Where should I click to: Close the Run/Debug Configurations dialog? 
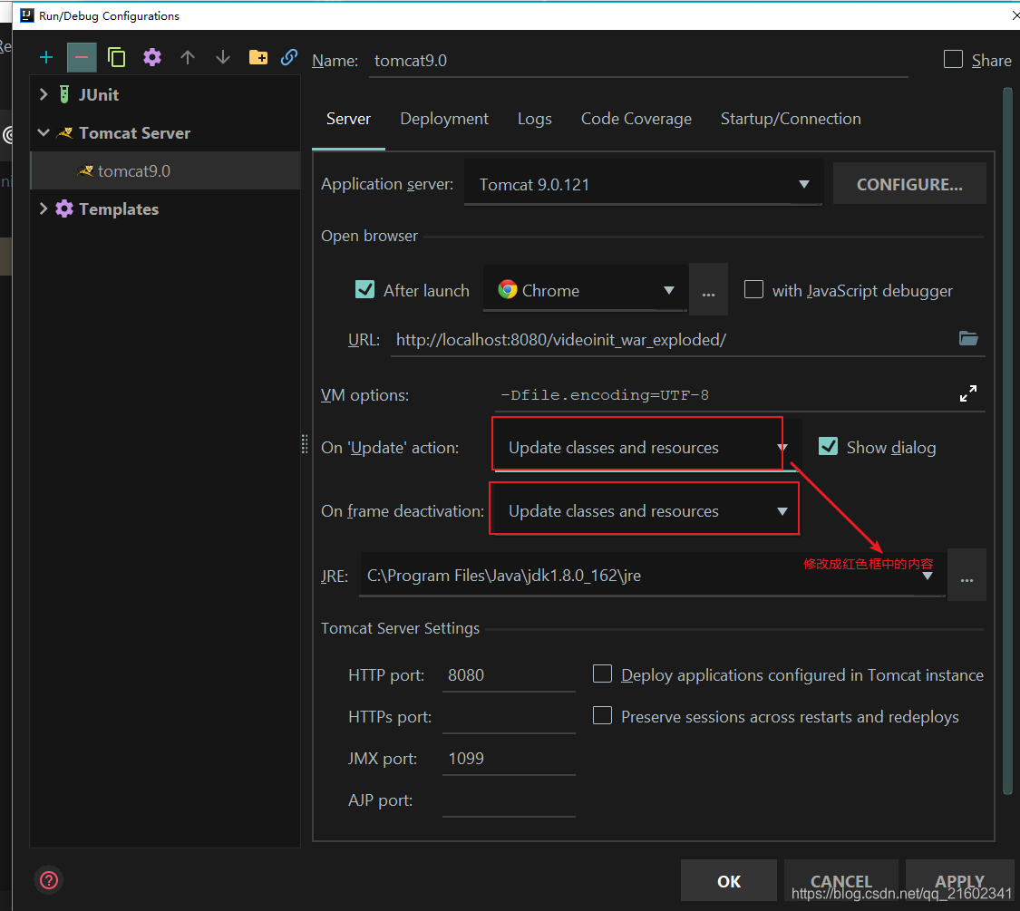(x=1015, y=15)
